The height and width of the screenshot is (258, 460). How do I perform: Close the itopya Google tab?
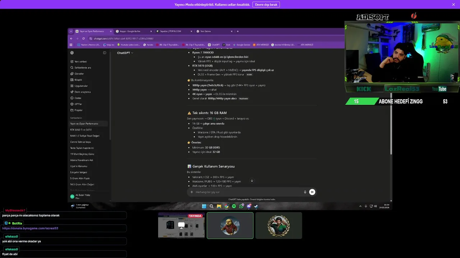point(151,31)
